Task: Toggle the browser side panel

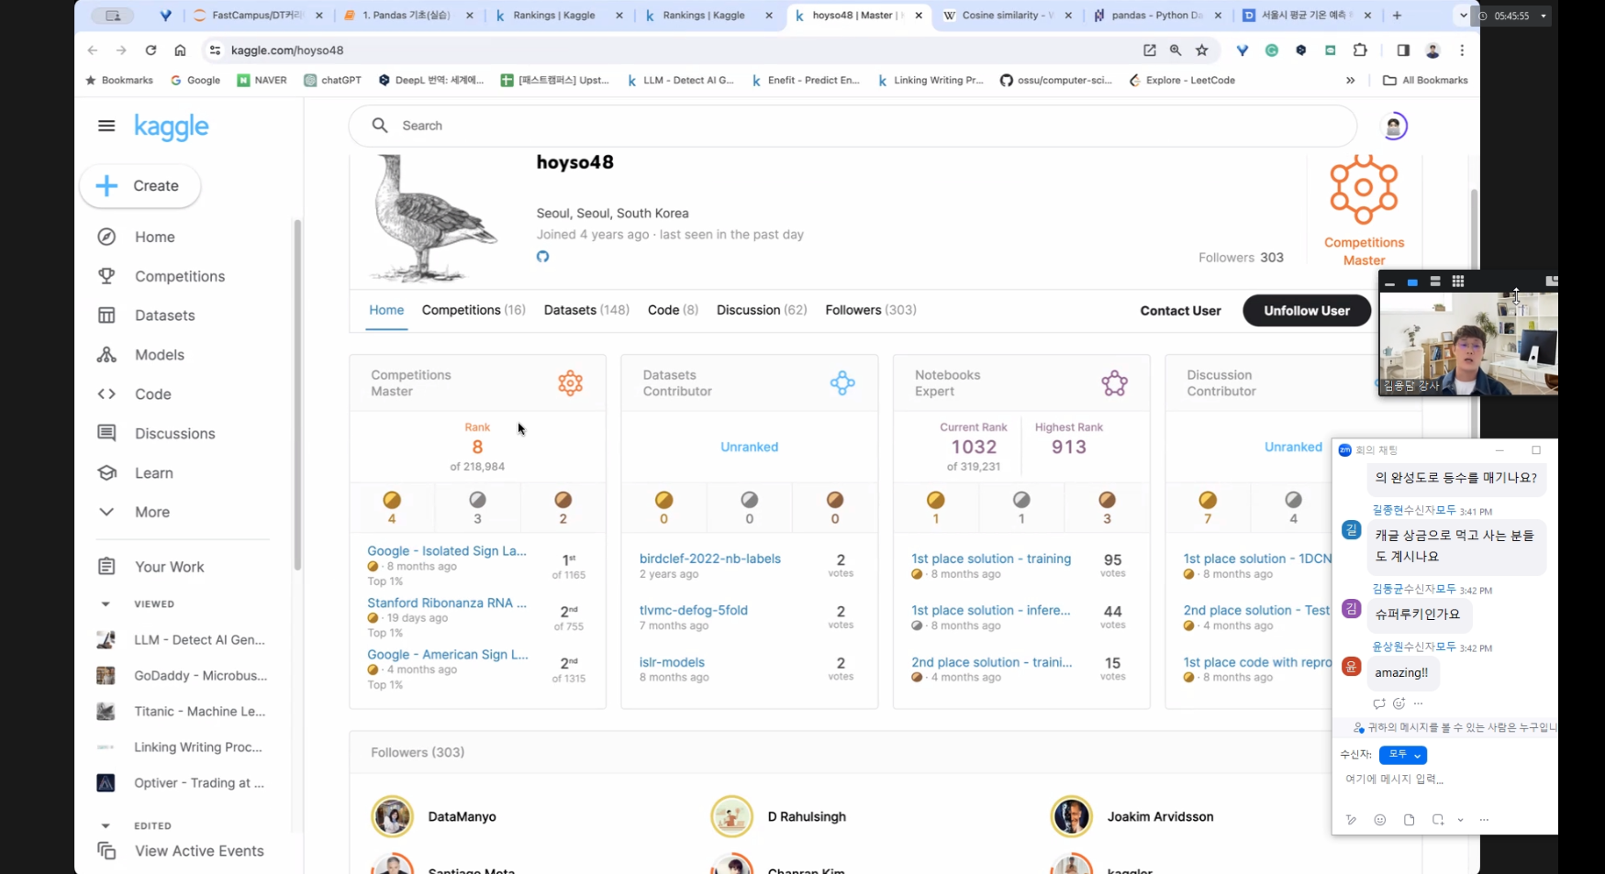Action: pos(1403,50)
